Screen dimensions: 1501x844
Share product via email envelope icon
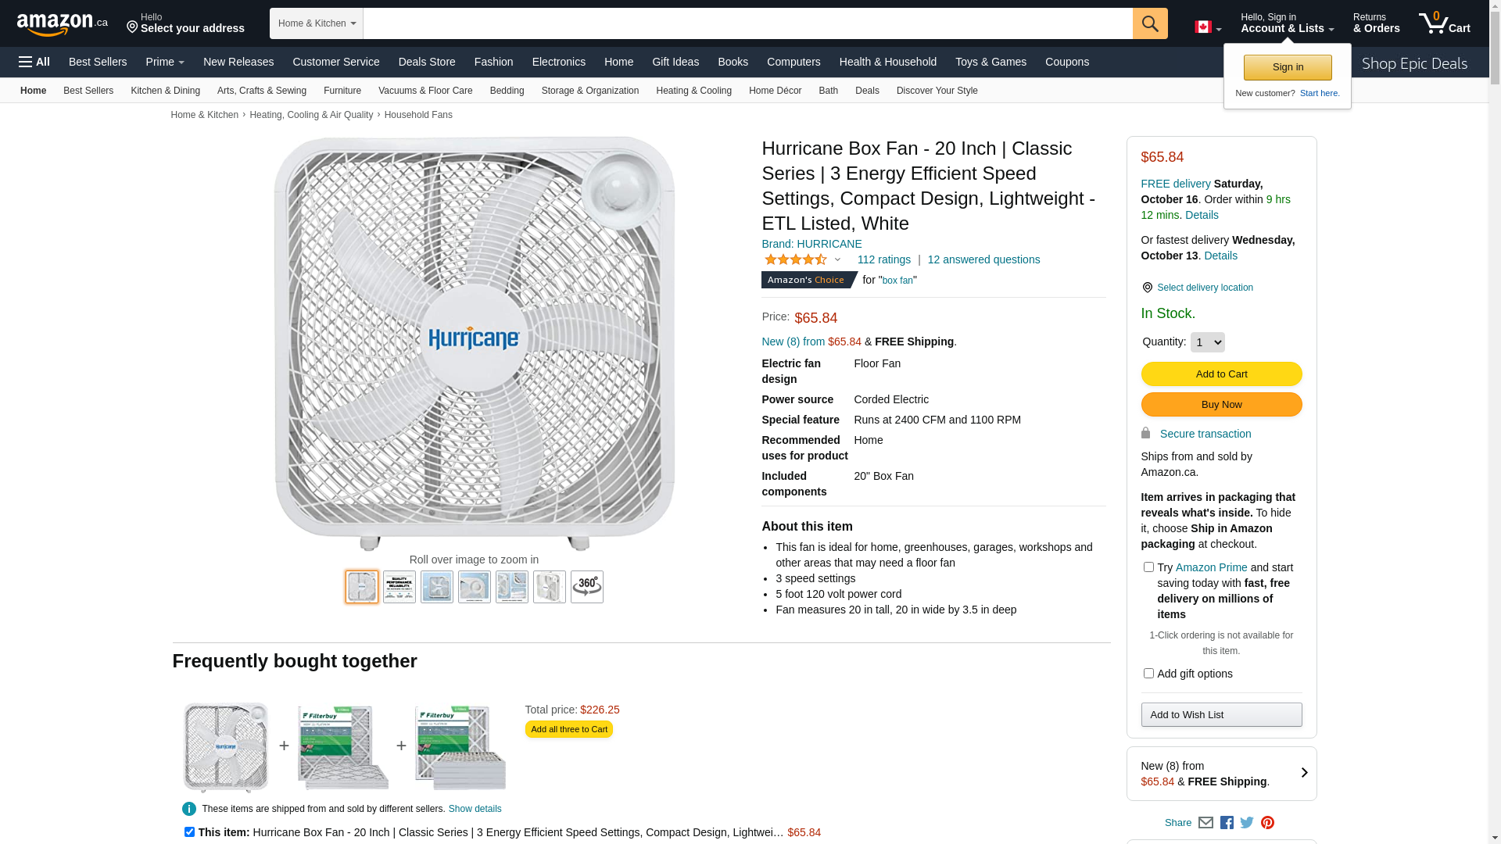coord(1205,823)
